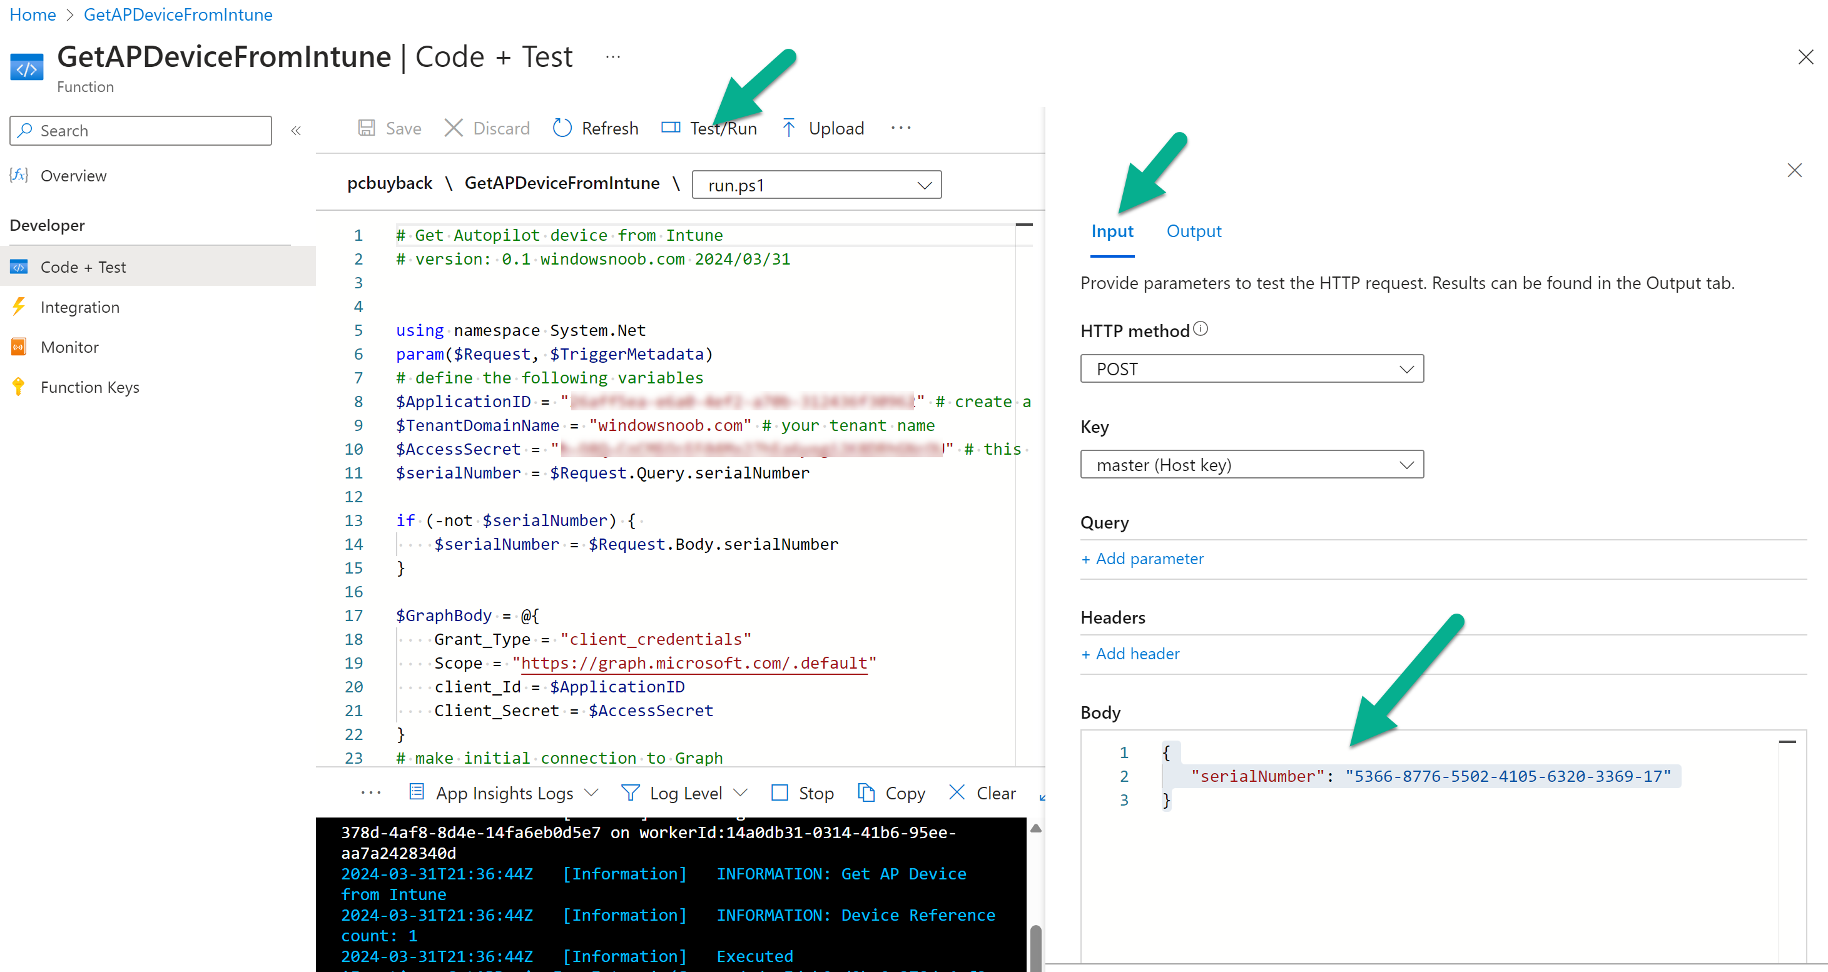Click the Sidebar search magnifier icon

(x=26, y=131)
